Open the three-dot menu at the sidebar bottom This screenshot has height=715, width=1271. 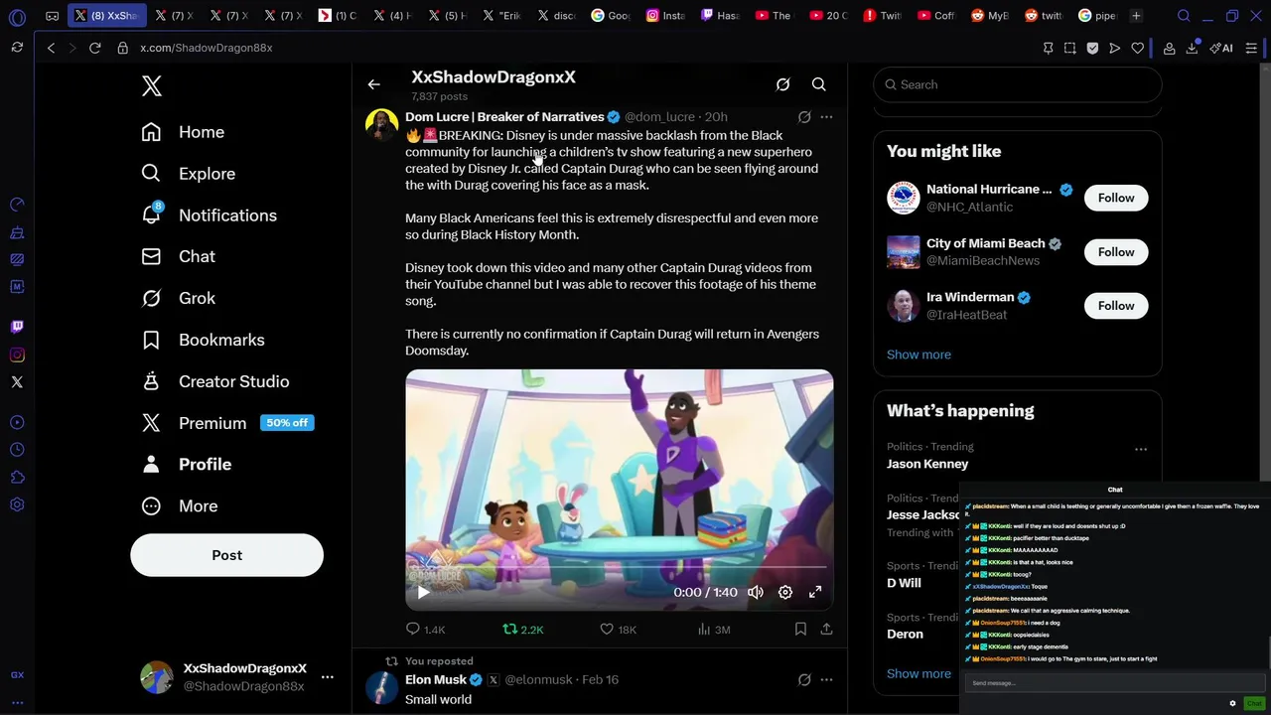pos(17,702)
